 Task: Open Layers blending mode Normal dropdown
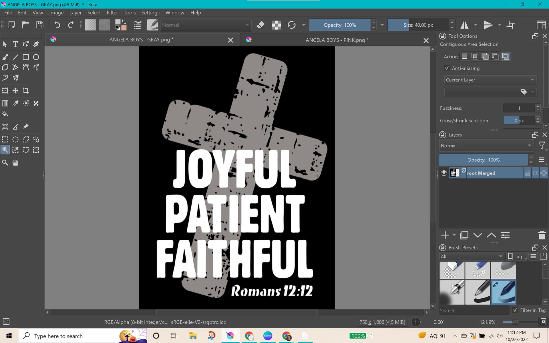(x=486, y=146)
